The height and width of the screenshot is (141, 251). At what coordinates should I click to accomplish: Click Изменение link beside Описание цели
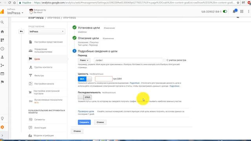pyautogui.click(x=108, y=38)
